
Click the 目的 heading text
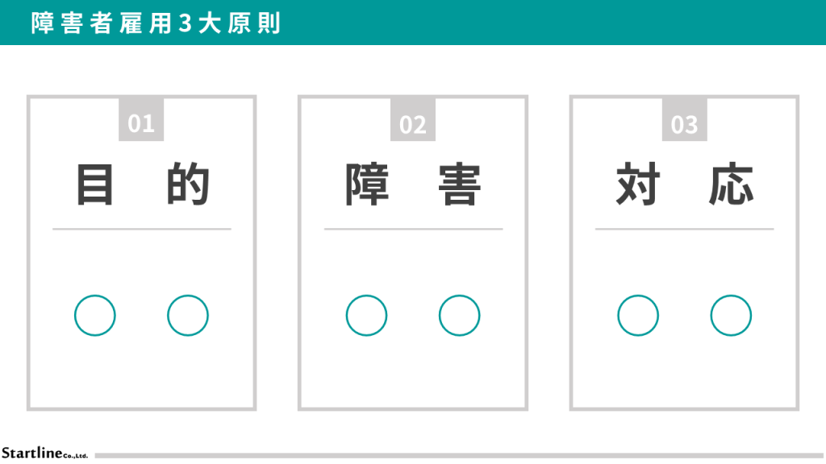pyautogui.click(x=142, y=184)
